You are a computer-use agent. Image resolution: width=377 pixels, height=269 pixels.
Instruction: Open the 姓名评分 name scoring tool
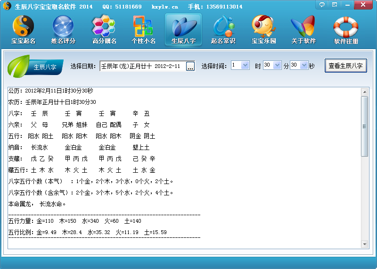click(x=63, y=29)
